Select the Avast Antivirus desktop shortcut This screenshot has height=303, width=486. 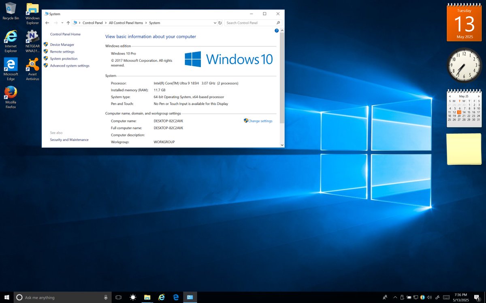32,69
